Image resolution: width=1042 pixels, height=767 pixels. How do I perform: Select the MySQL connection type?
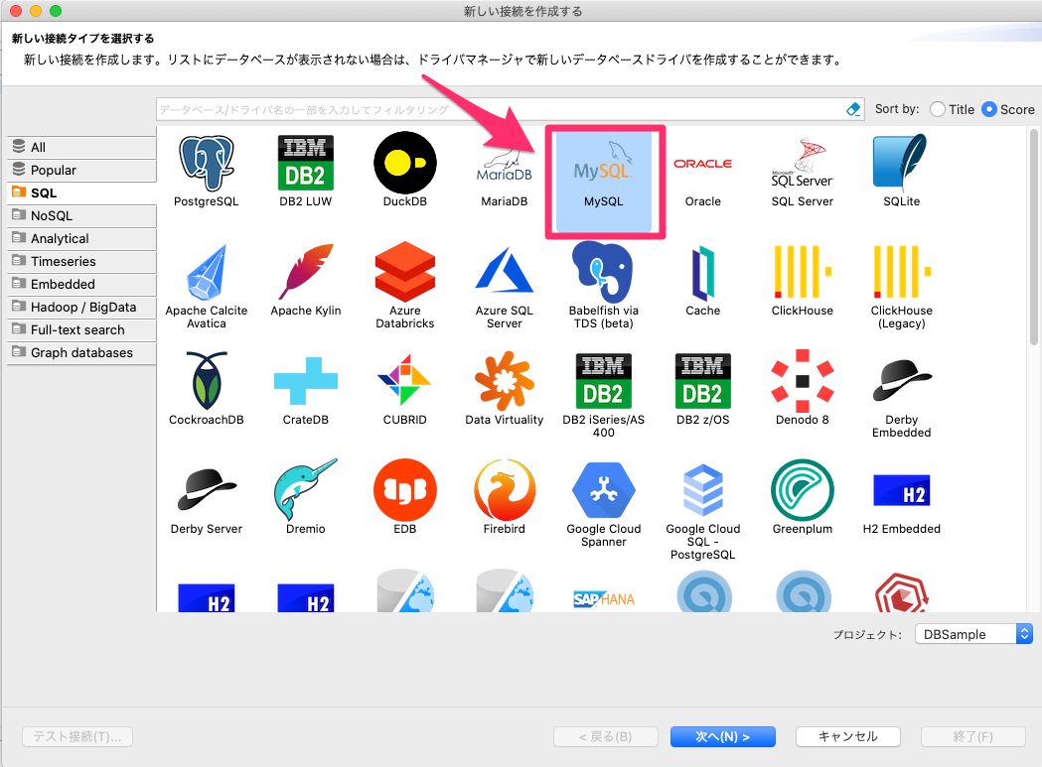coord(605,179)
